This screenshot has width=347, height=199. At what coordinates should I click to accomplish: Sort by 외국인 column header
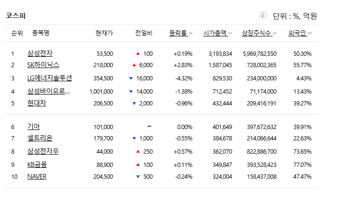coord(300,33)
